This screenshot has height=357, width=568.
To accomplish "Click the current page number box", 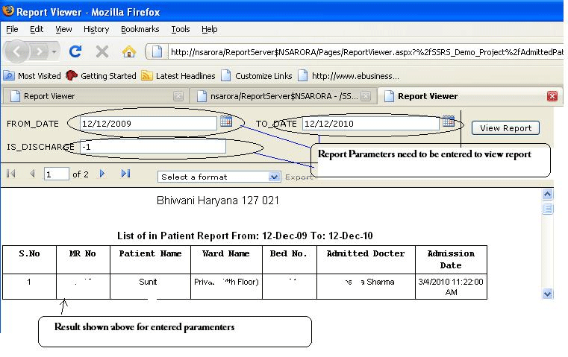I will coord(56,174).
